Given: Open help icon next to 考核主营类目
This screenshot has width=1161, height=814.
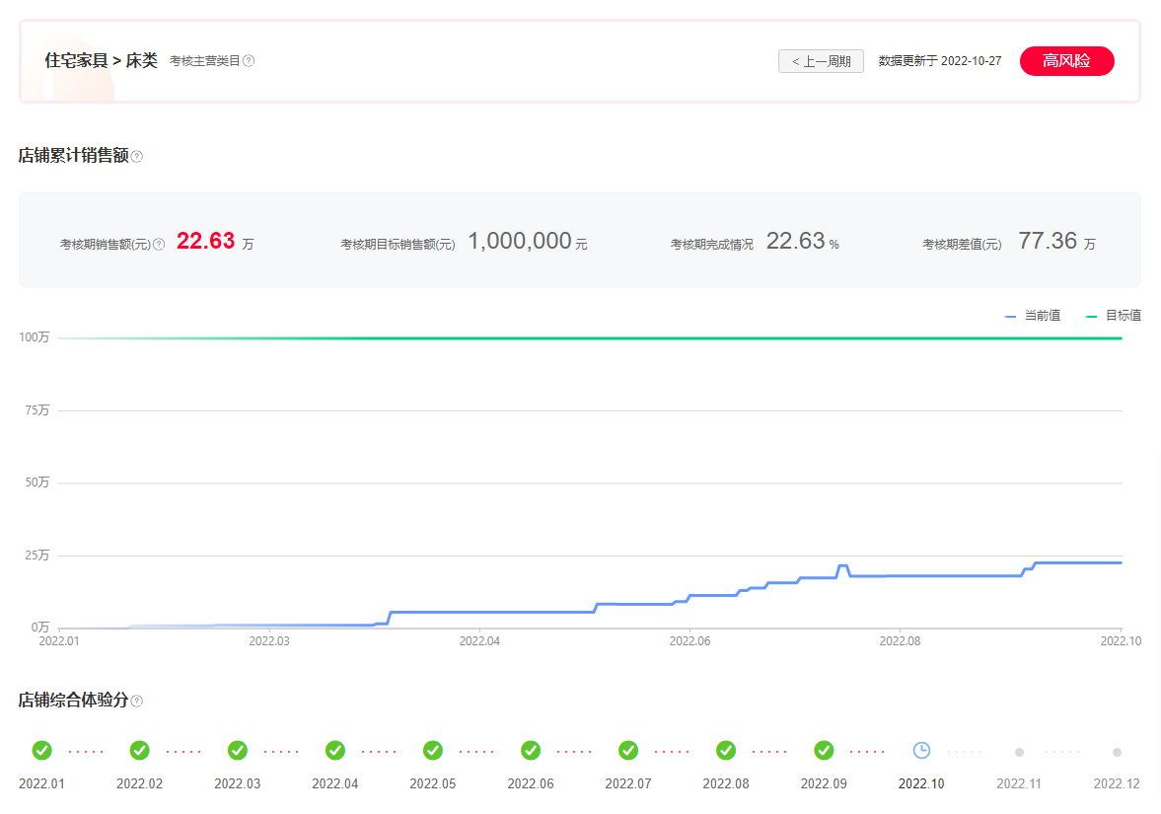Looking at the screenshot, I should click(x=249, y=61).
